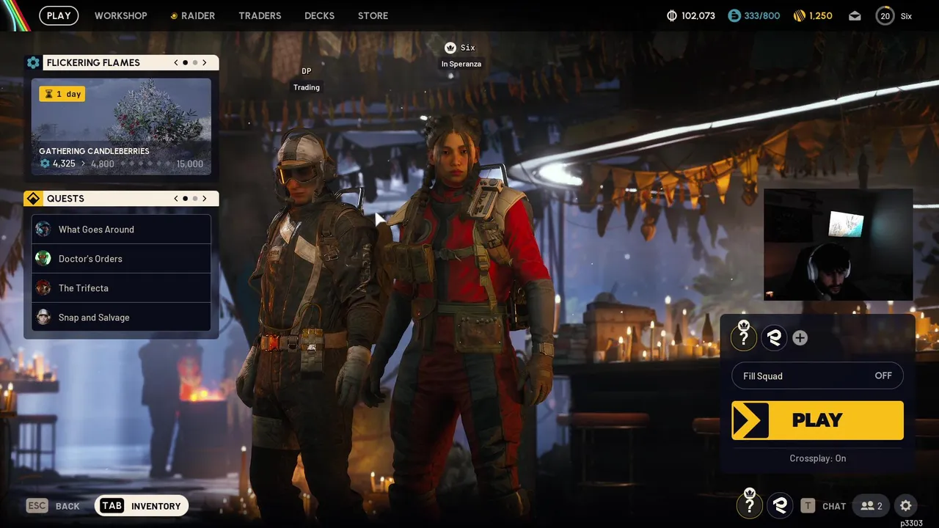Select squad leader question-mark avatar in play panel
This screenshot has height=528, width=939.
click(744, 337)
